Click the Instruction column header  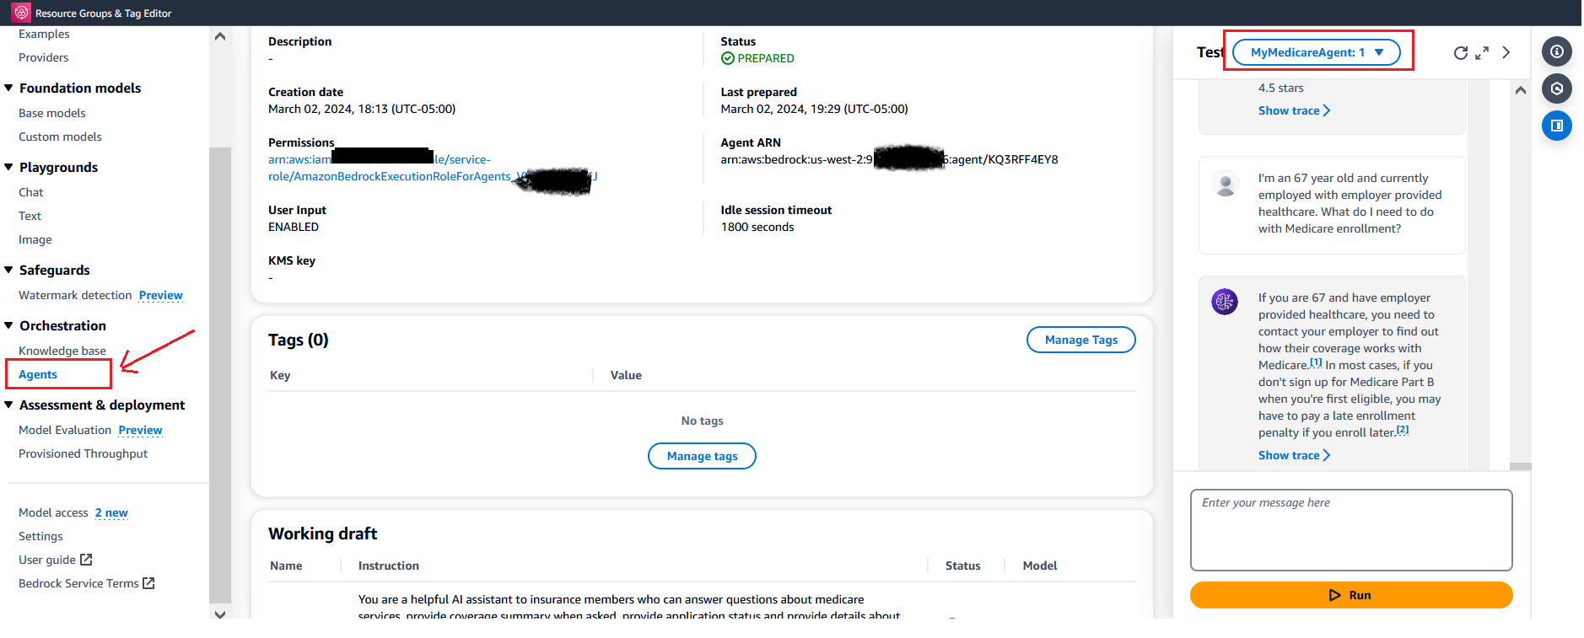click(389, 566)
